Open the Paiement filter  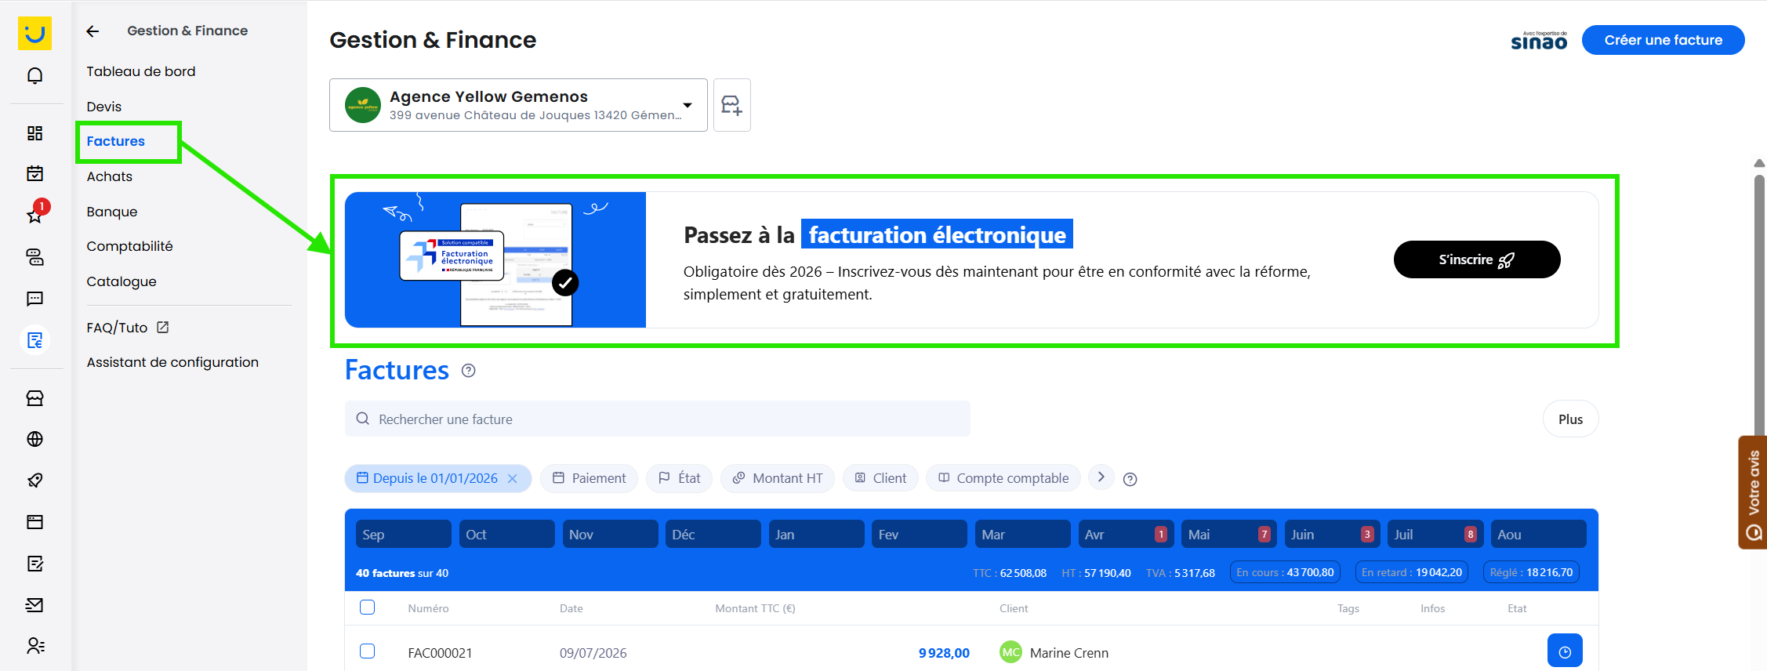pyautogui.click(x=589, y=478)
